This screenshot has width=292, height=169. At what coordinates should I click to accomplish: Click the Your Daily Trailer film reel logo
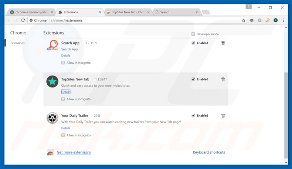click(52, 118)
